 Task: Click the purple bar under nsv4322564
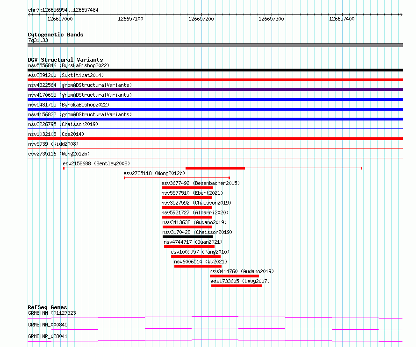(x=215, y=90)
